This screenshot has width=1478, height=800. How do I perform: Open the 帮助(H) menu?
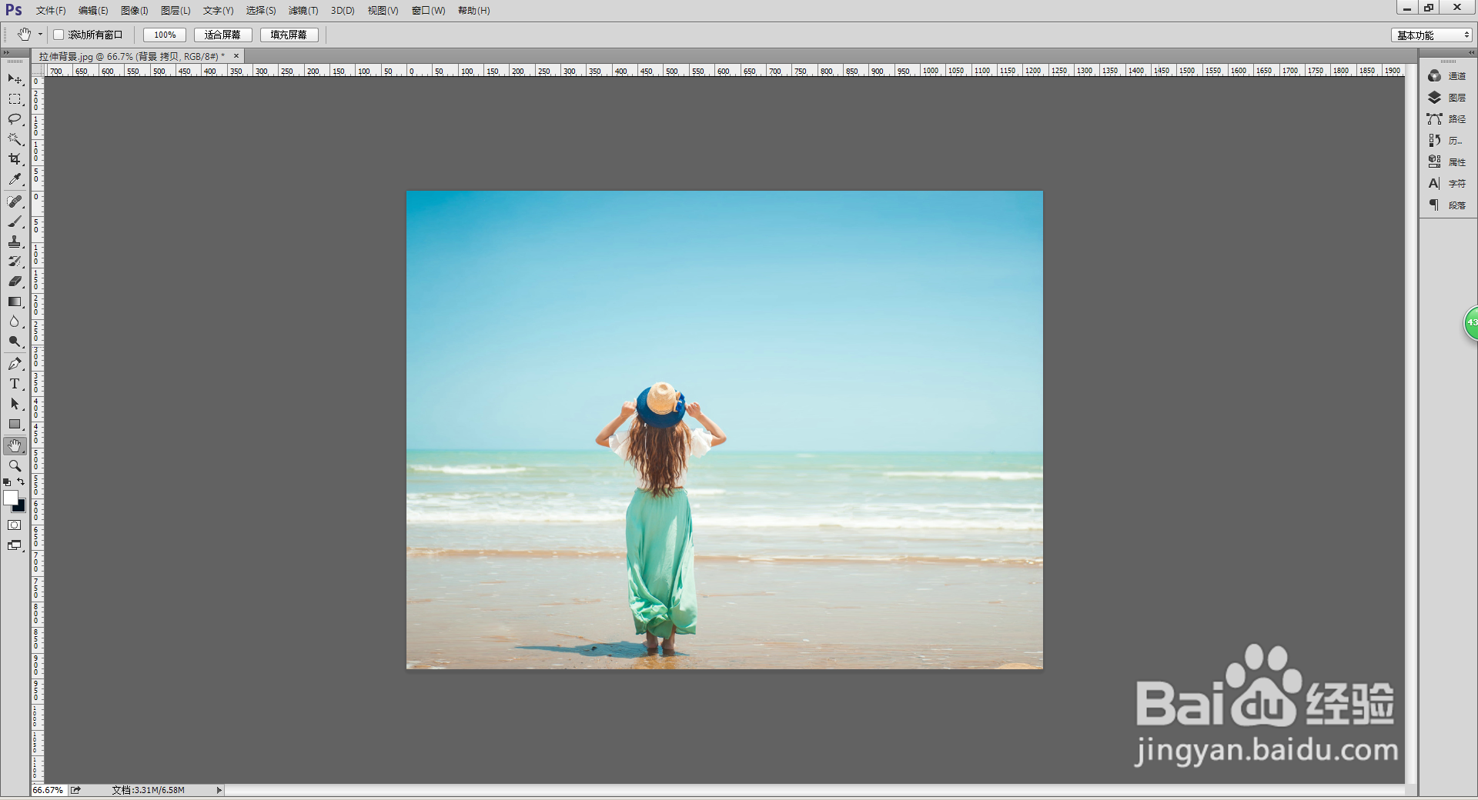pyautogui.click(x=473, y=11)
